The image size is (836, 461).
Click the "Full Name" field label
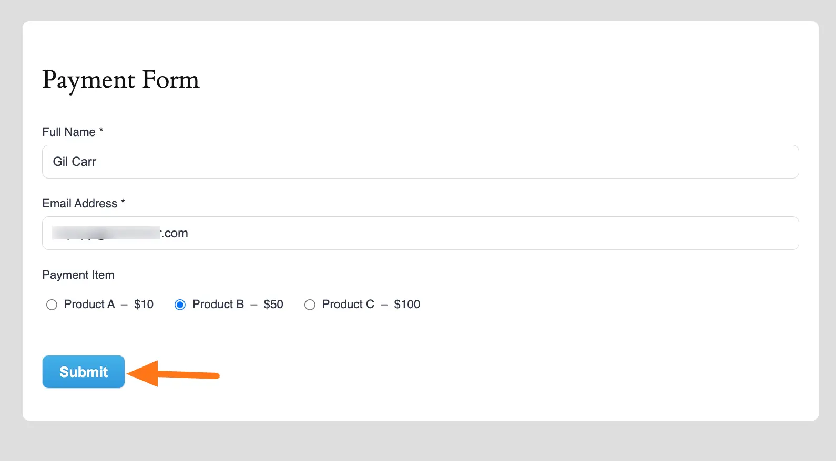(x=69, y=132)
